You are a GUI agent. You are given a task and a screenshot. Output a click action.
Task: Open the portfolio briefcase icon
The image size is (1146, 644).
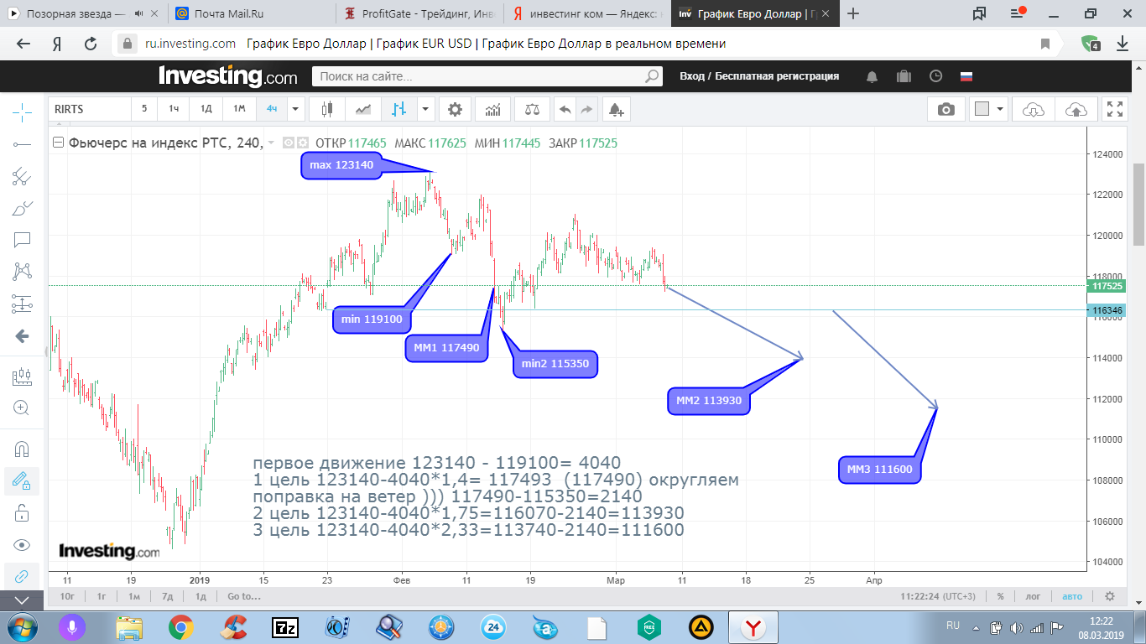pyautogui.click(x=904, y=76)
